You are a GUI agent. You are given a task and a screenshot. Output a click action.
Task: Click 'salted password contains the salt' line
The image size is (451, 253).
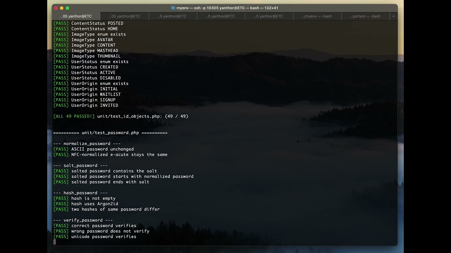click(x=105, y=171)
